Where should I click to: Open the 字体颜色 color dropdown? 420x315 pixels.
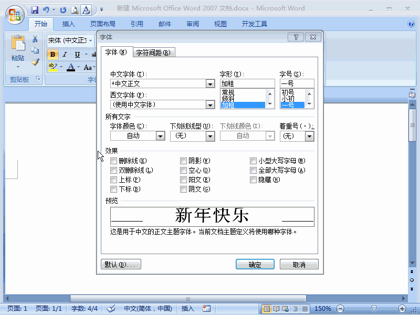click(160, 135)
